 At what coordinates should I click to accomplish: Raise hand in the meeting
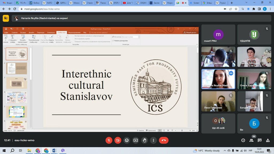[x=144, y=140]
